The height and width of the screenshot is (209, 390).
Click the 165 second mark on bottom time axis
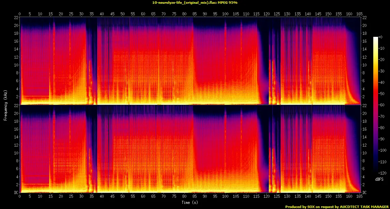tap(359, 197)
